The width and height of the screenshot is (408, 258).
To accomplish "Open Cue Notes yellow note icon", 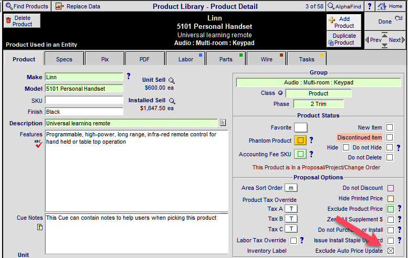I will pos(39,227).
